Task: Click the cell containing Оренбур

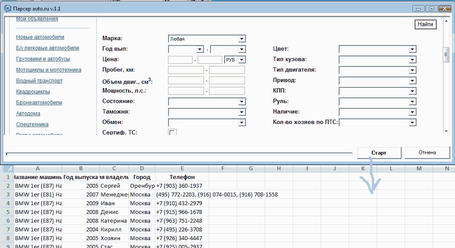Action: click(142, 186)
